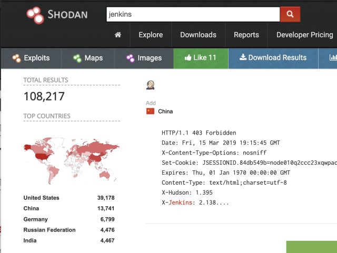Click the 'X-Hudson: 1.395' header line
This screenshot has height=253, width=337.
pos(187,193)
